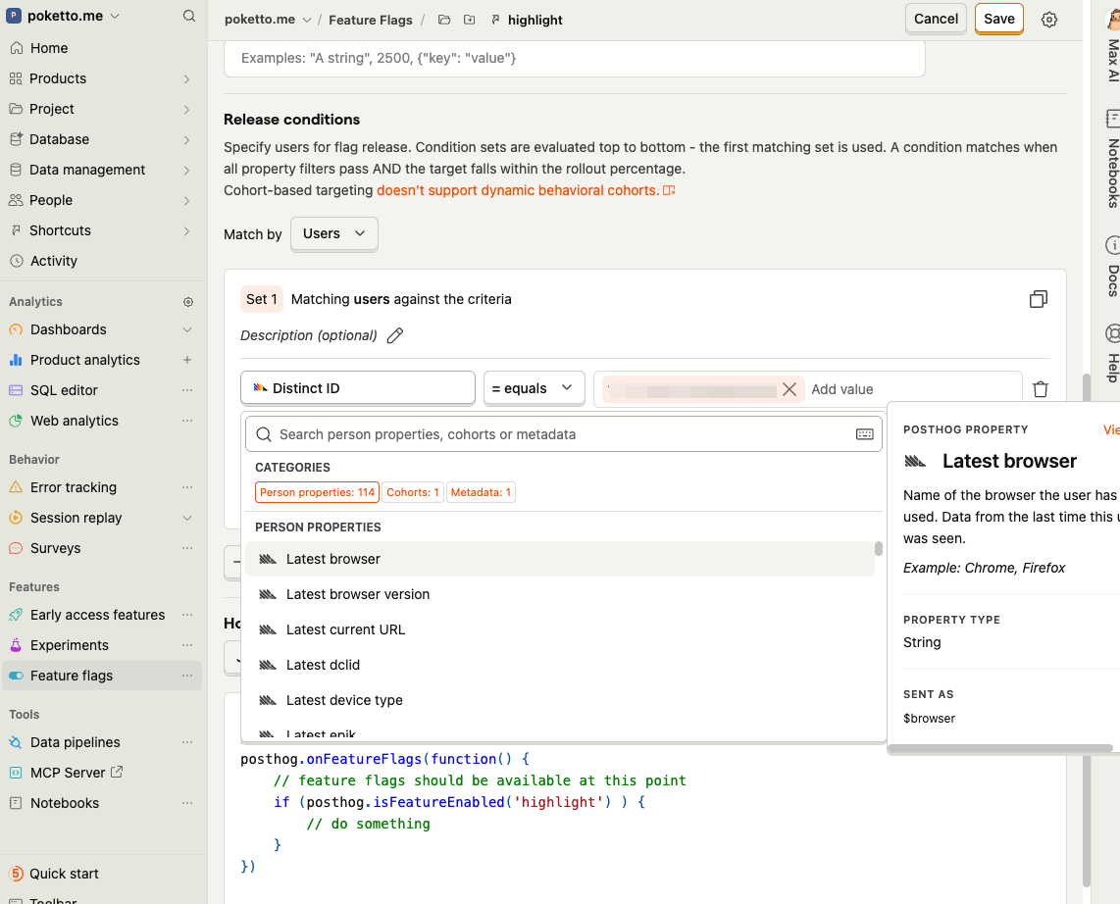This screenshot has height=904, width=1120.
Task: Add new Product analytics insight plus icon
Action: 187,360
